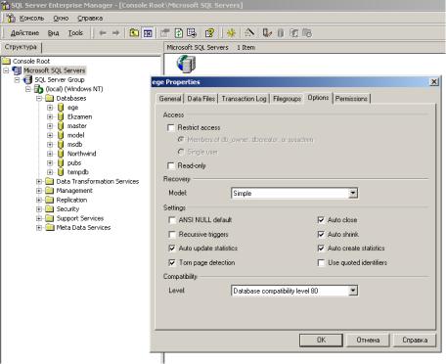The width and height of the screenshot is (446, 364).
Task: Toggle Torn page detection checkbox
Action: coord(172,262)
